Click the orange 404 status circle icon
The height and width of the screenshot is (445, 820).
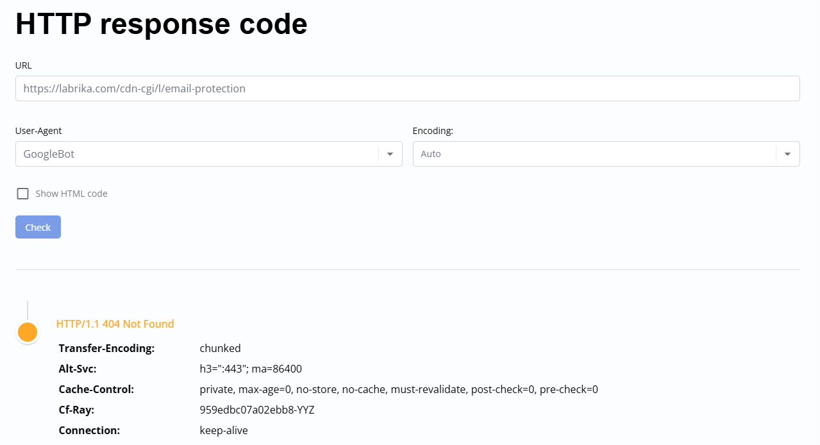[28, 332]
